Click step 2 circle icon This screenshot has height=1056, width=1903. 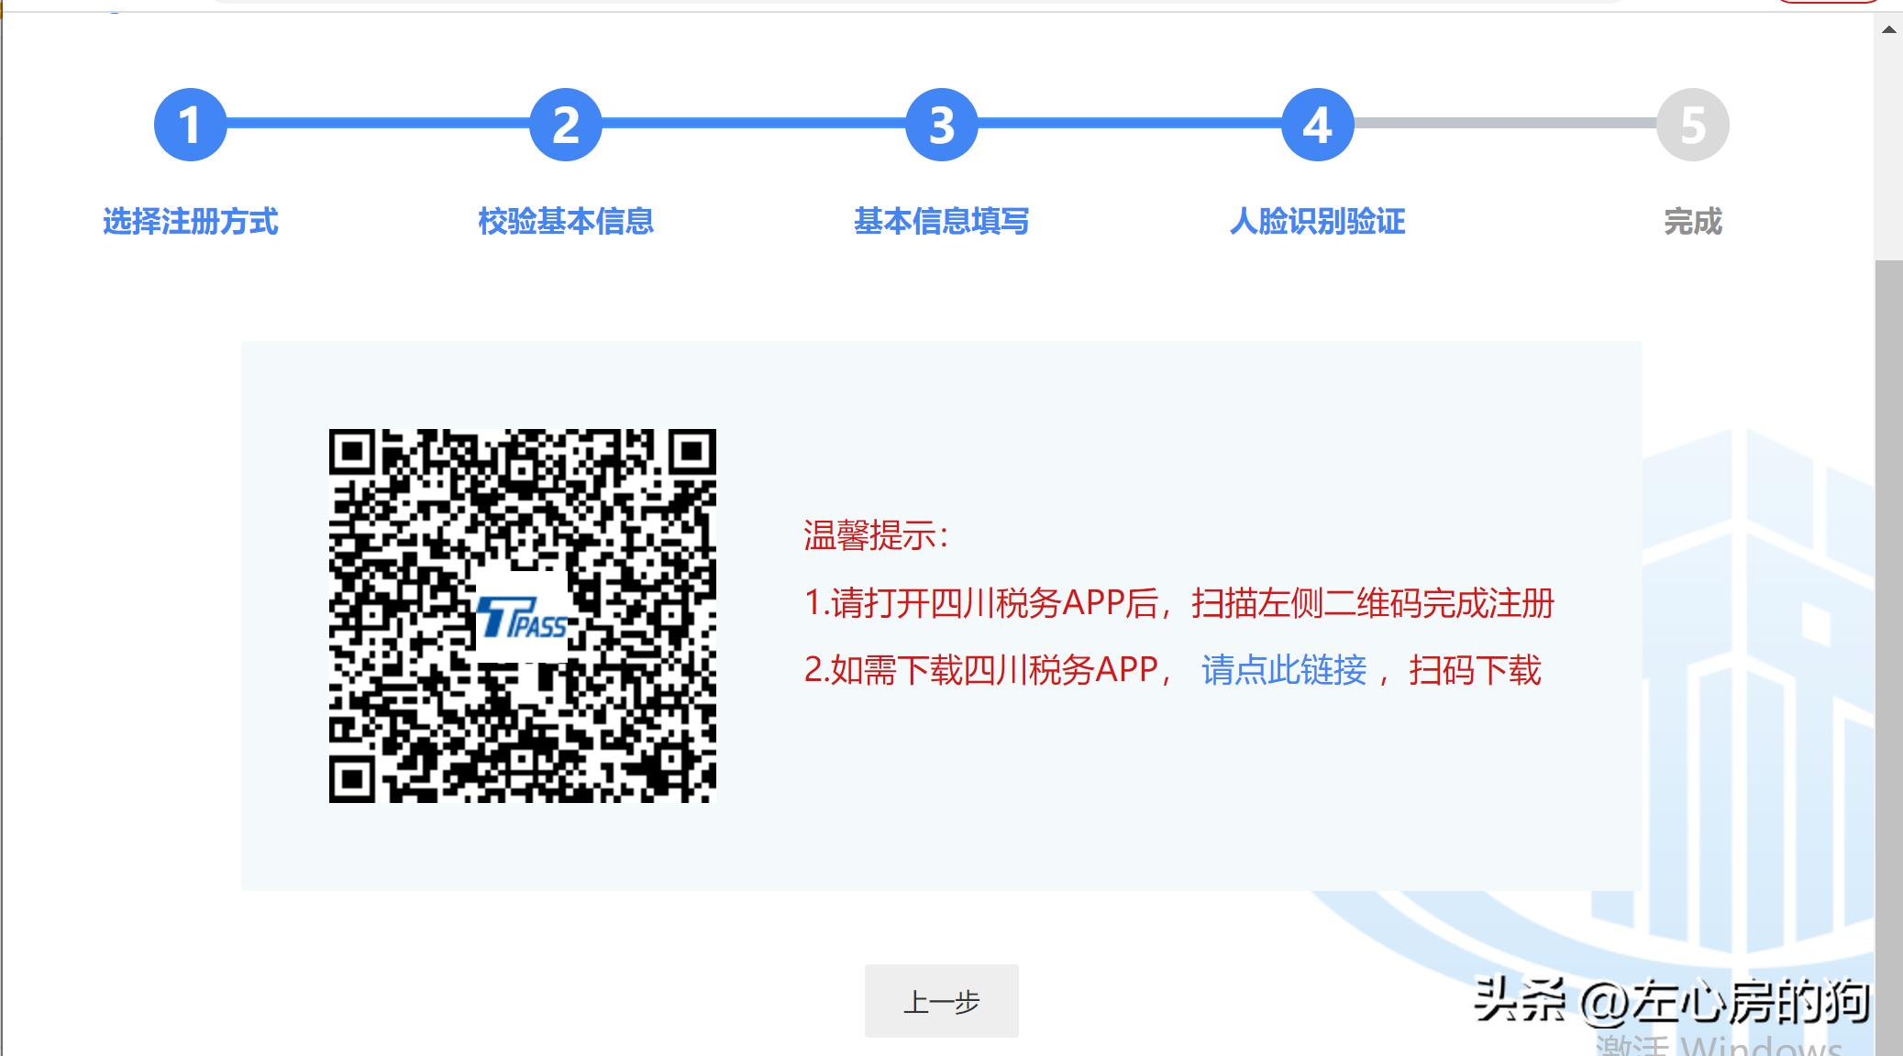[x=566, y=125]
